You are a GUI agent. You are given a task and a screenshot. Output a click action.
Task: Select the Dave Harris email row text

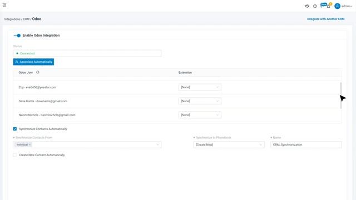(43, 101)
